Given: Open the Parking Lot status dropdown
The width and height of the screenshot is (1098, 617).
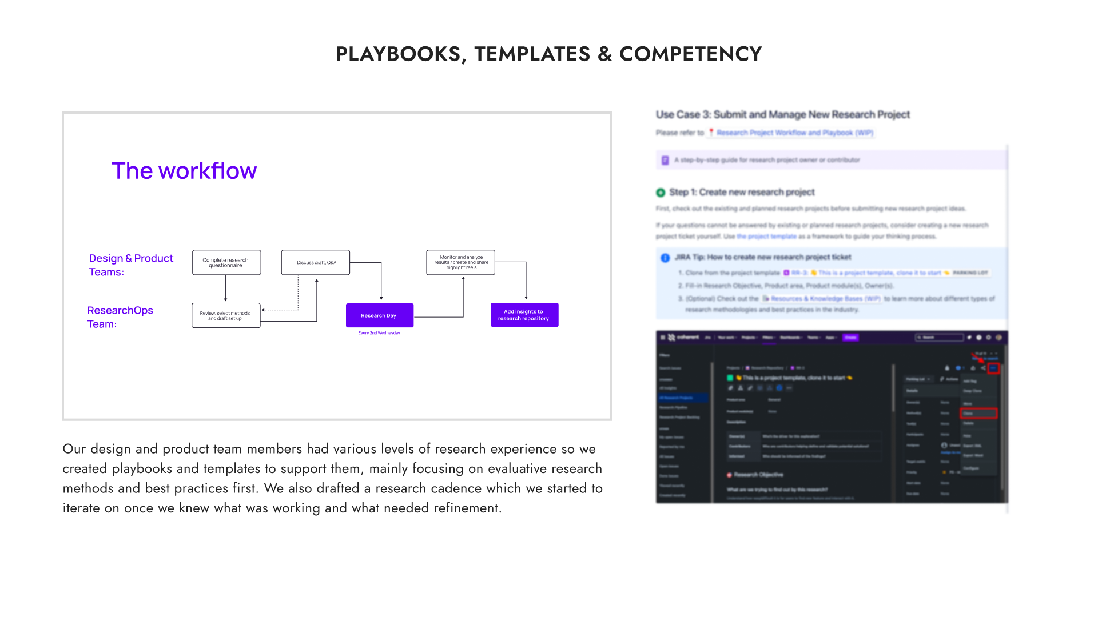Looking at the screenshot, I should click(918, 379).
